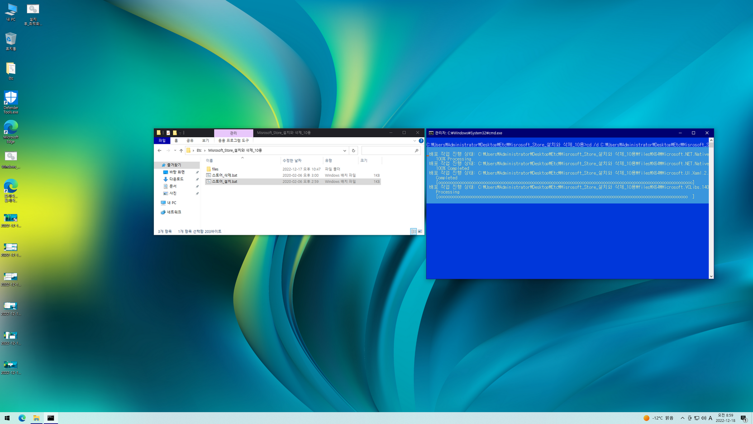Screen dimensions: 753x424
Task: Open the network icon in system tray
Action: pos(697,418)
